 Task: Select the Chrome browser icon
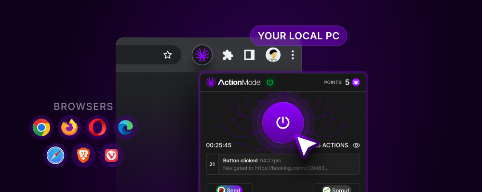[41, 127]
